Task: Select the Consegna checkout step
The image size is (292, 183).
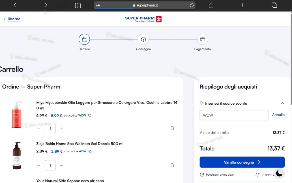Action: tap(143, 42)
